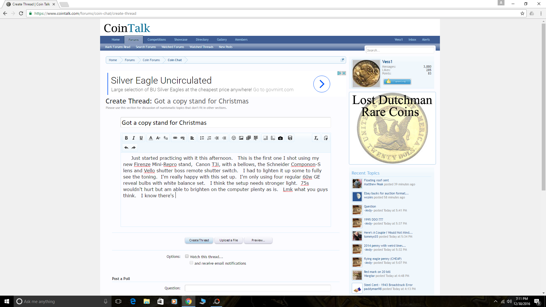Click the Upload a File button
Image resolution: width=546 pixels, height=307 pixels.
pyautogui.click(x=229, y=240)
